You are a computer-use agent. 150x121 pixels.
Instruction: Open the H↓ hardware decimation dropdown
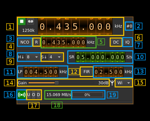pos(33,57)
